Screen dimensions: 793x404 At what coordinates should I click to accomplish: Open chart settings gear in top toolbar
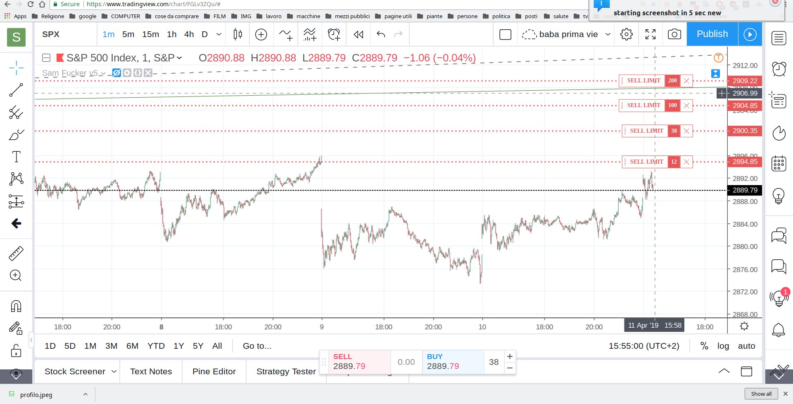point(627,34)
